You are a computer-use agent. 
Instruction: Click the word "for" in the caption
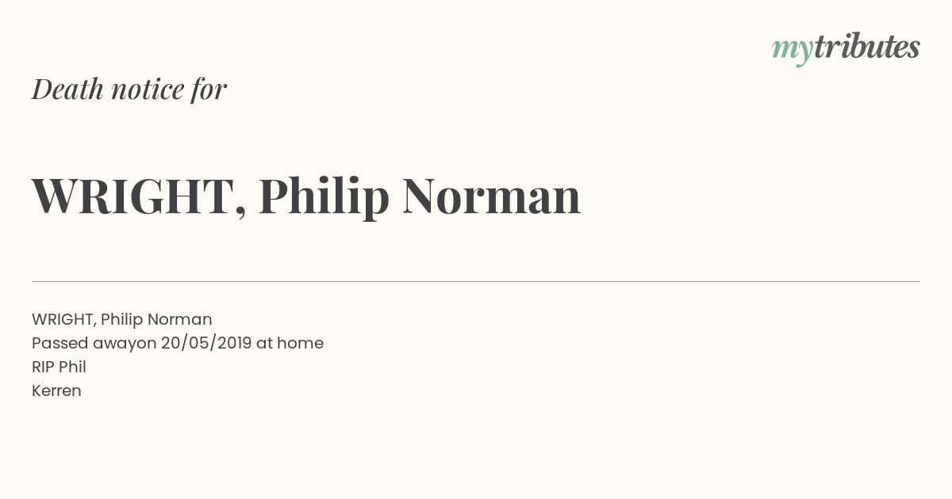coord(209,90)
